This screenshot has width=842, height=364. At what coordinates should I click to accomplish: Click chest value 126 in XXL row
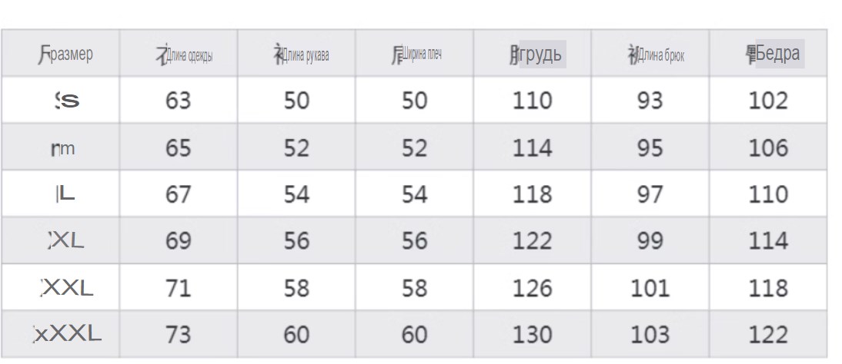(x=532, y=289)
